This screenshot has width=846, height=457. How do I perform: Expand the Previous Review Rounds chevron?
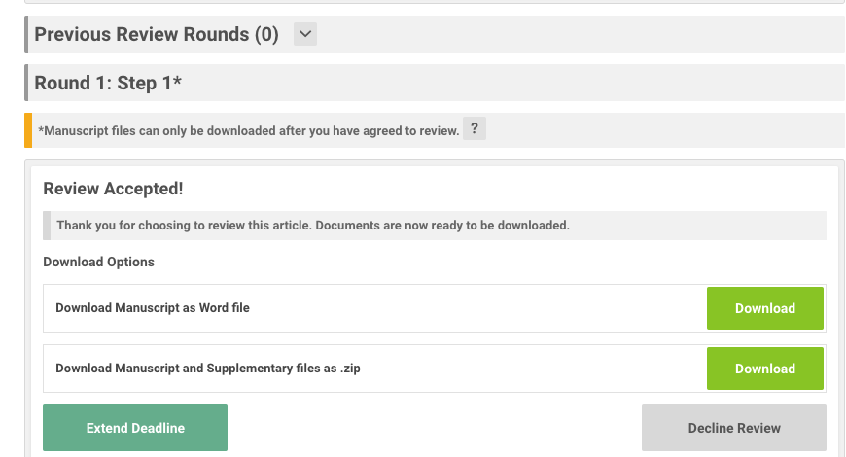[x=305, y=34]
